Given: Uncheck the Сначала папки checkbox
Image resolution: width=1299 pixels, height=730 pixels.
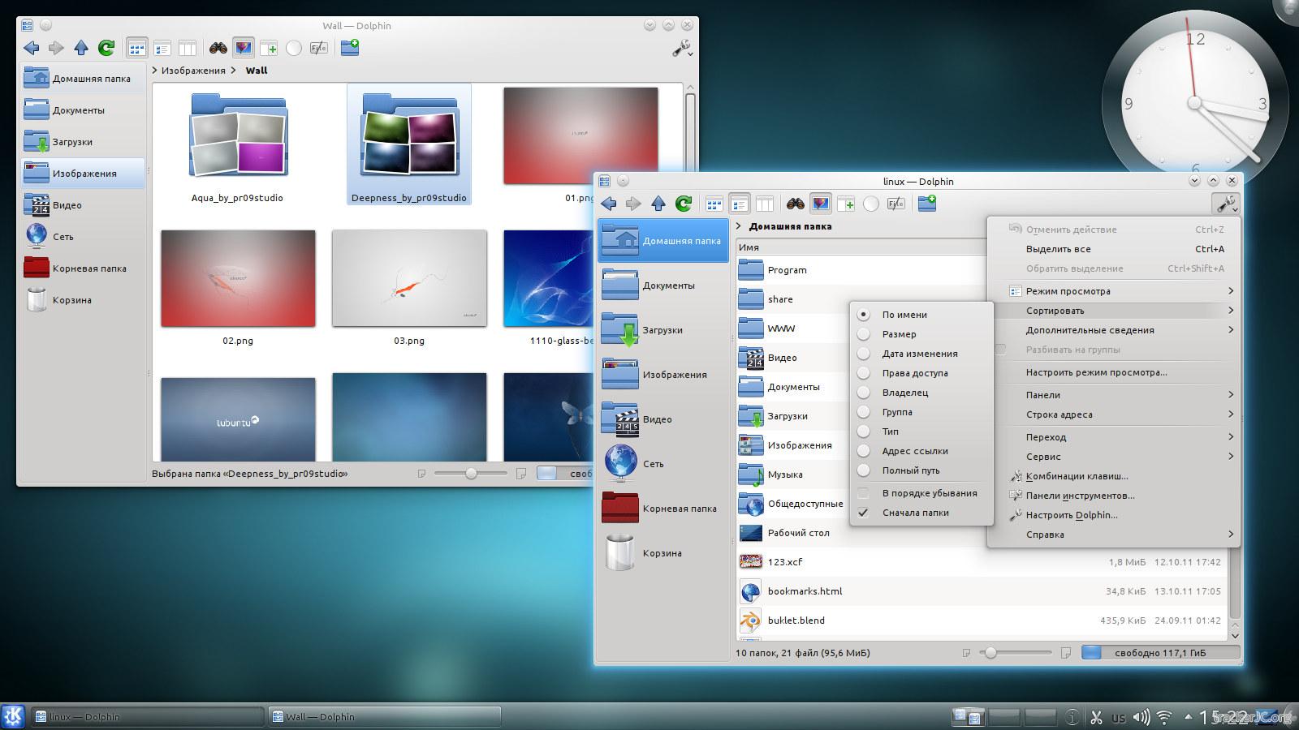Looking at the screenshot, I should [864, 513].
